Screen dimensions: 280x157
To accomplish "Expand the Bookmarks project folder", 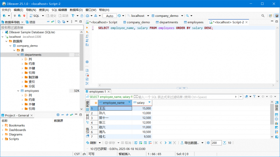I will point(2,125).
